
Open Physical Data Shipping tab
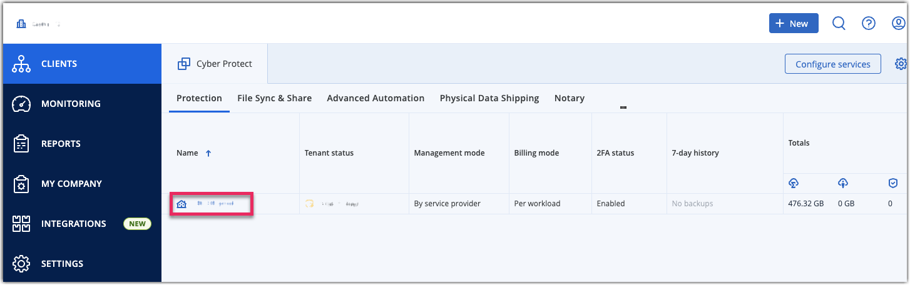(x=489, y=98)
